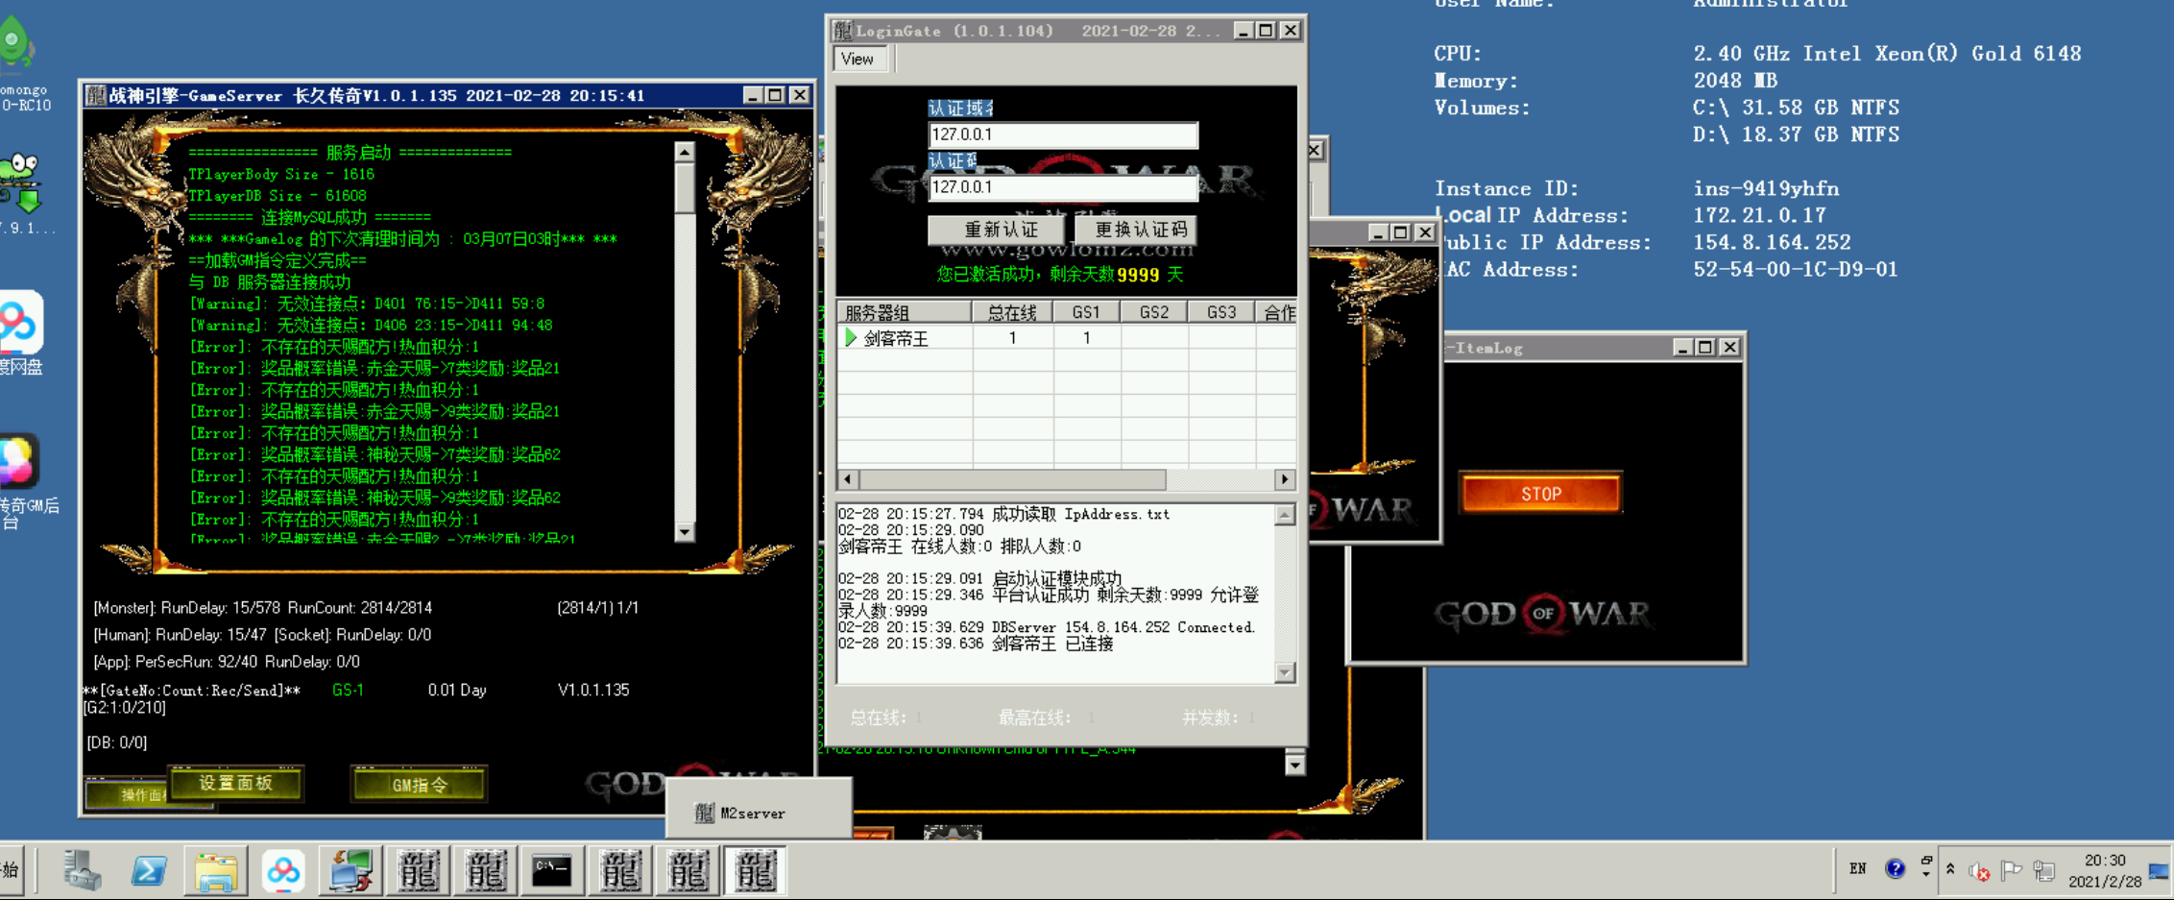
Task: Click the GameServer title bar dragon icon
Action: coord(96,95)
